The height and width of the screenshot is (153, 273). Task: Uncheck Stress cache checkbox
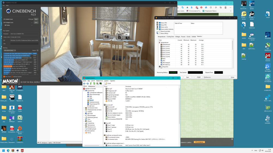160,27
